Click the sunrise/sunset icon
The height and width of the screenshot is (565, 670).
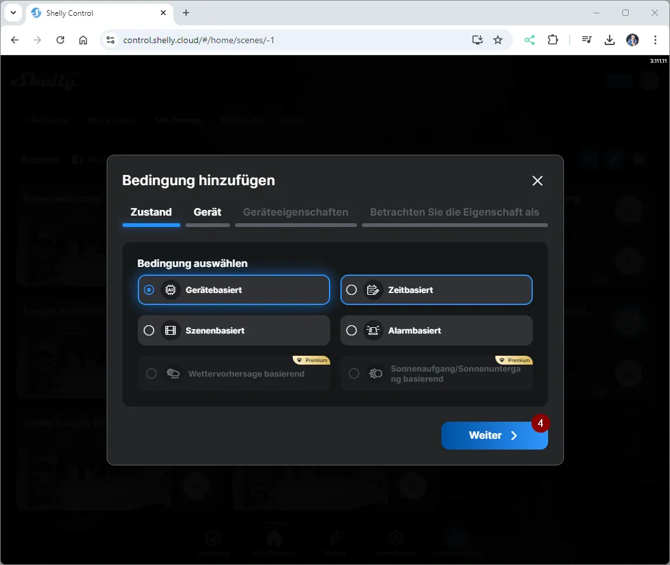375,373
